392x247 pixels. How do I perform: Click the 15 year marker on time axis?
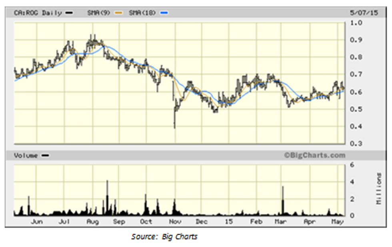228,222
